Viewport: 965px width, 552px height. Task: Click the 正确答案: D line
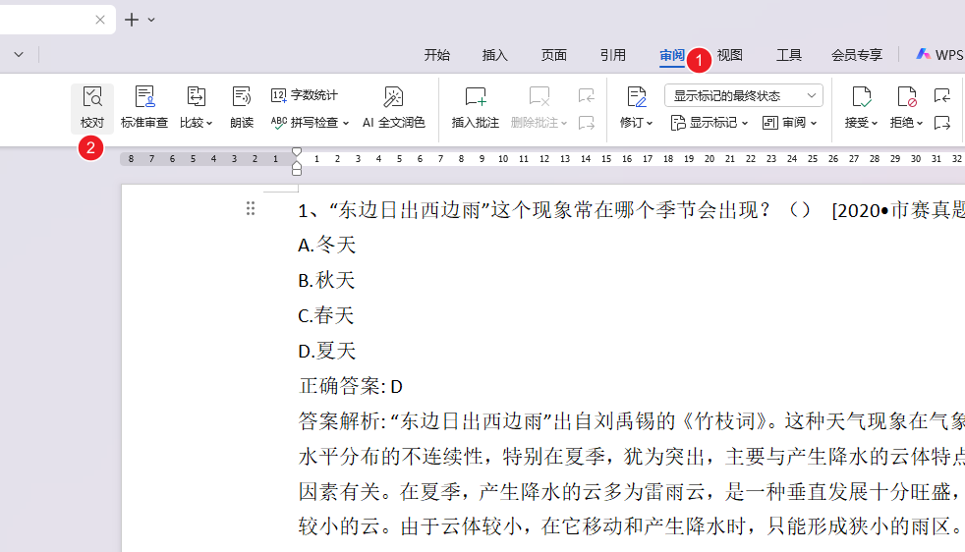(351, 386)
